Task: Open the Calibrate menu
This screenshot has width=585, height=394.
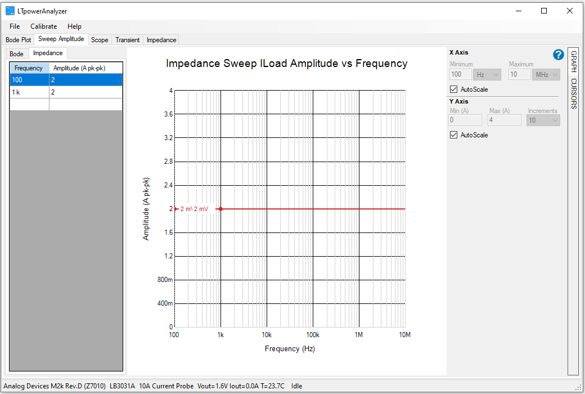Action: coord(43,26)
